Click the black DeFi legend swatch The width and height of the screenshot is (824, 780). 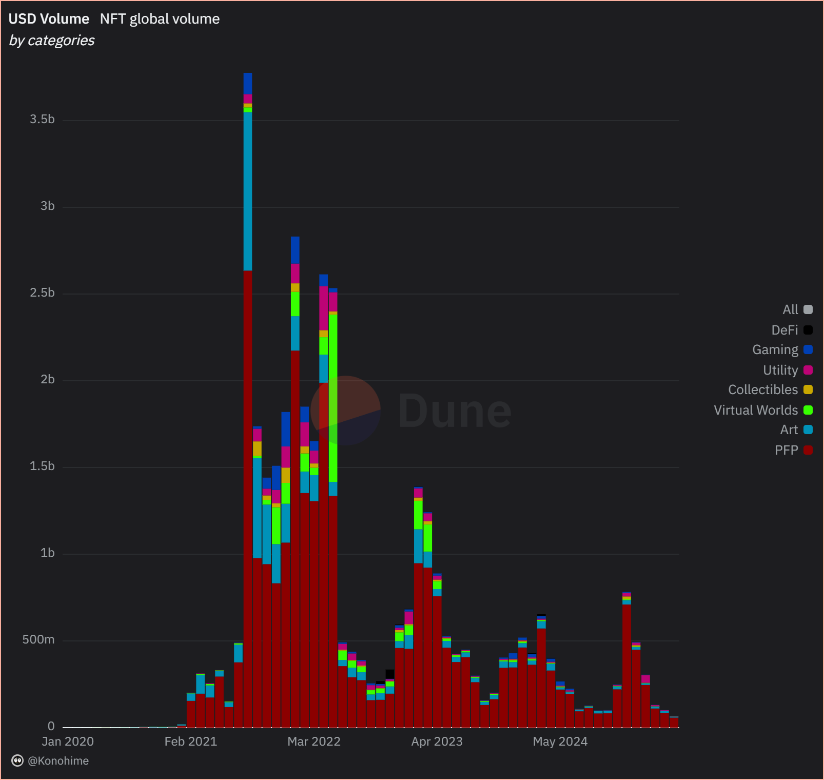807,330
